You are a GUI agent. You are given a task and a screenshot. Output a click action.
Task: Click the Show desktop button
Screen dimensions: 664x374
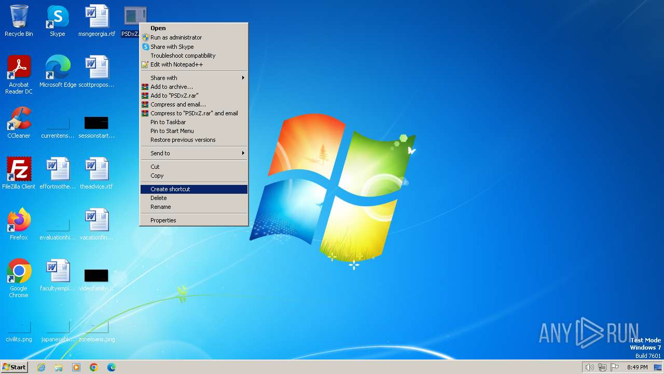[x=658, y=367]
